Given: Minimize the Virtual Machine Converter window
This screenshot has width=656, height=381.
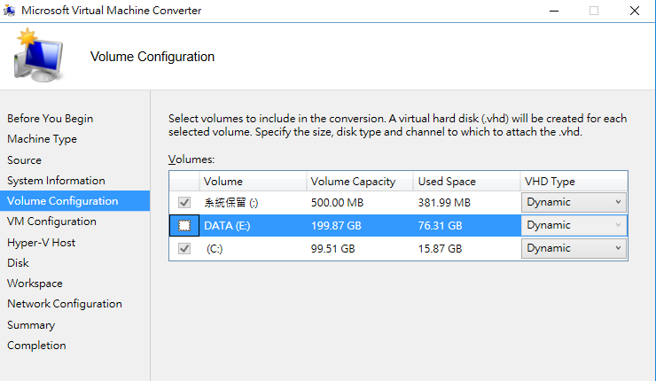Looking at the screenshot, I should [554, 11].
